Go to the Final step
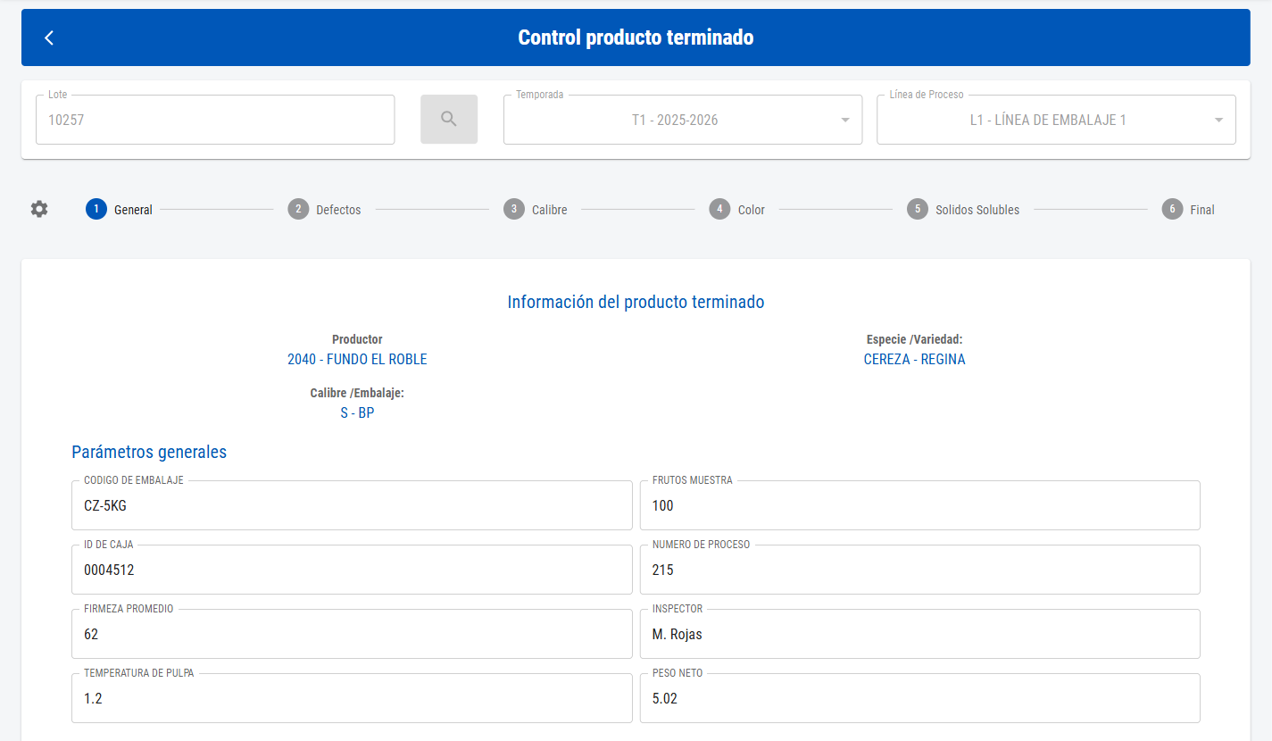The image size is (1272, 741). tap(1188, 210)
